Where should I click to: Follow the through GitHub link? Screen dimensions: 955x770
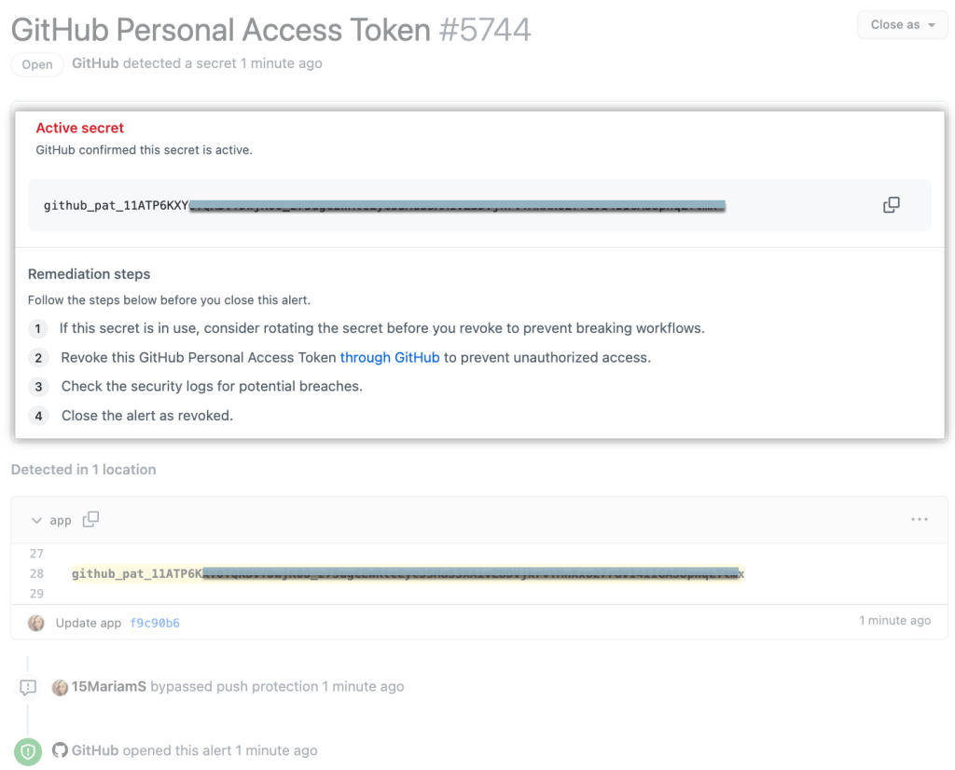390,357
